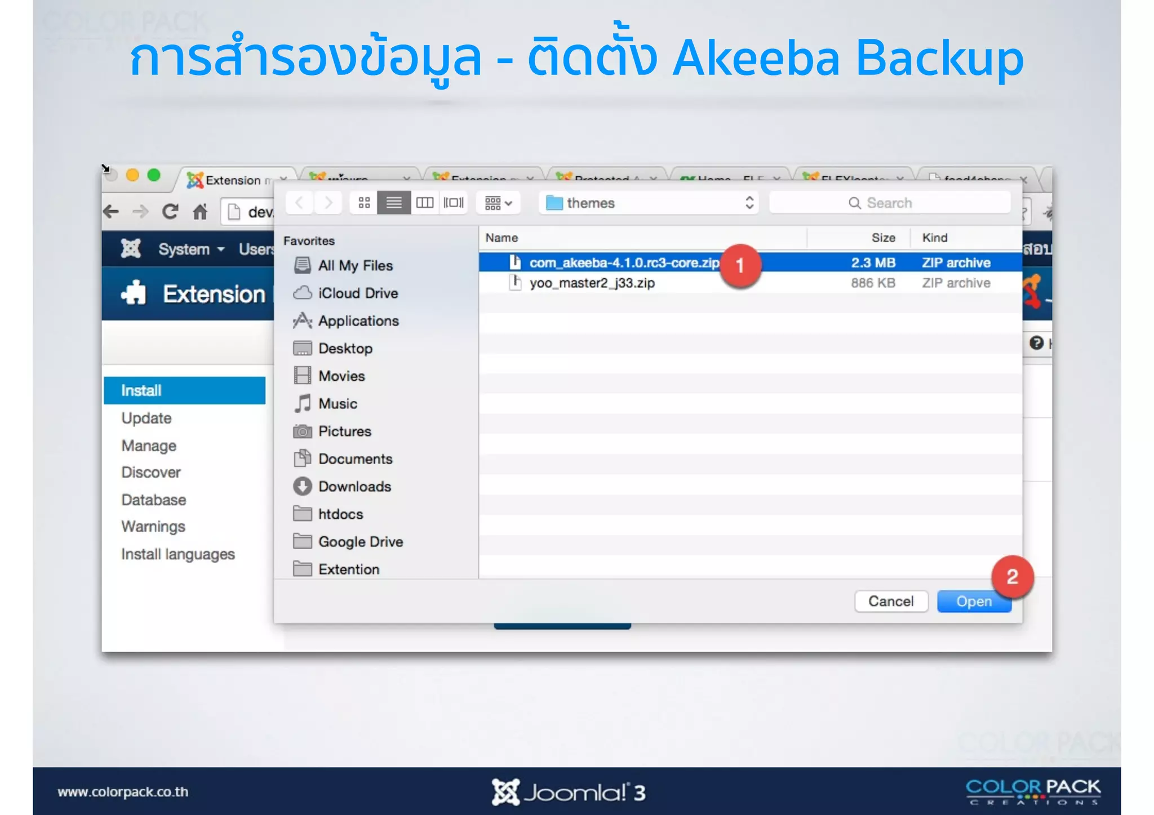Open iCloud Drive in sidebar
The width and height of the screenshot is (1154, 815).
coord(358,293)
